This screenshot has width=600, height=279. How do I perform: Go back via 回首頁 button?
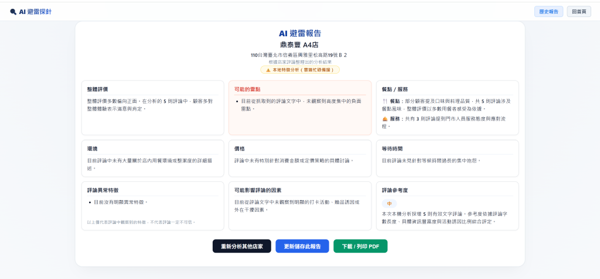(x=578, y=12)
